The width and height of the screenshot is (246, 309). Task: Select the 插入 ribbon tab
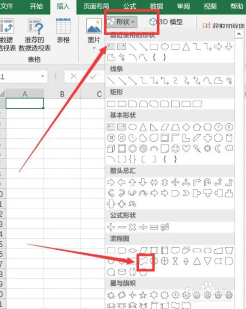(63, 7)
